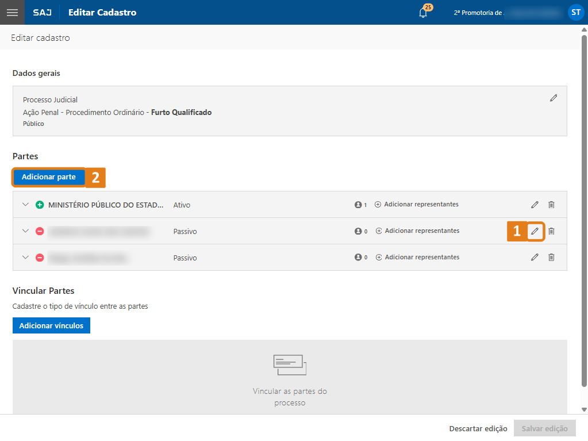Image resolution: width=588 pixels, height=441 pixels.
Task: Edit the Ministério Público party entry
Action: pyautogui.click(x=535, y=205)
